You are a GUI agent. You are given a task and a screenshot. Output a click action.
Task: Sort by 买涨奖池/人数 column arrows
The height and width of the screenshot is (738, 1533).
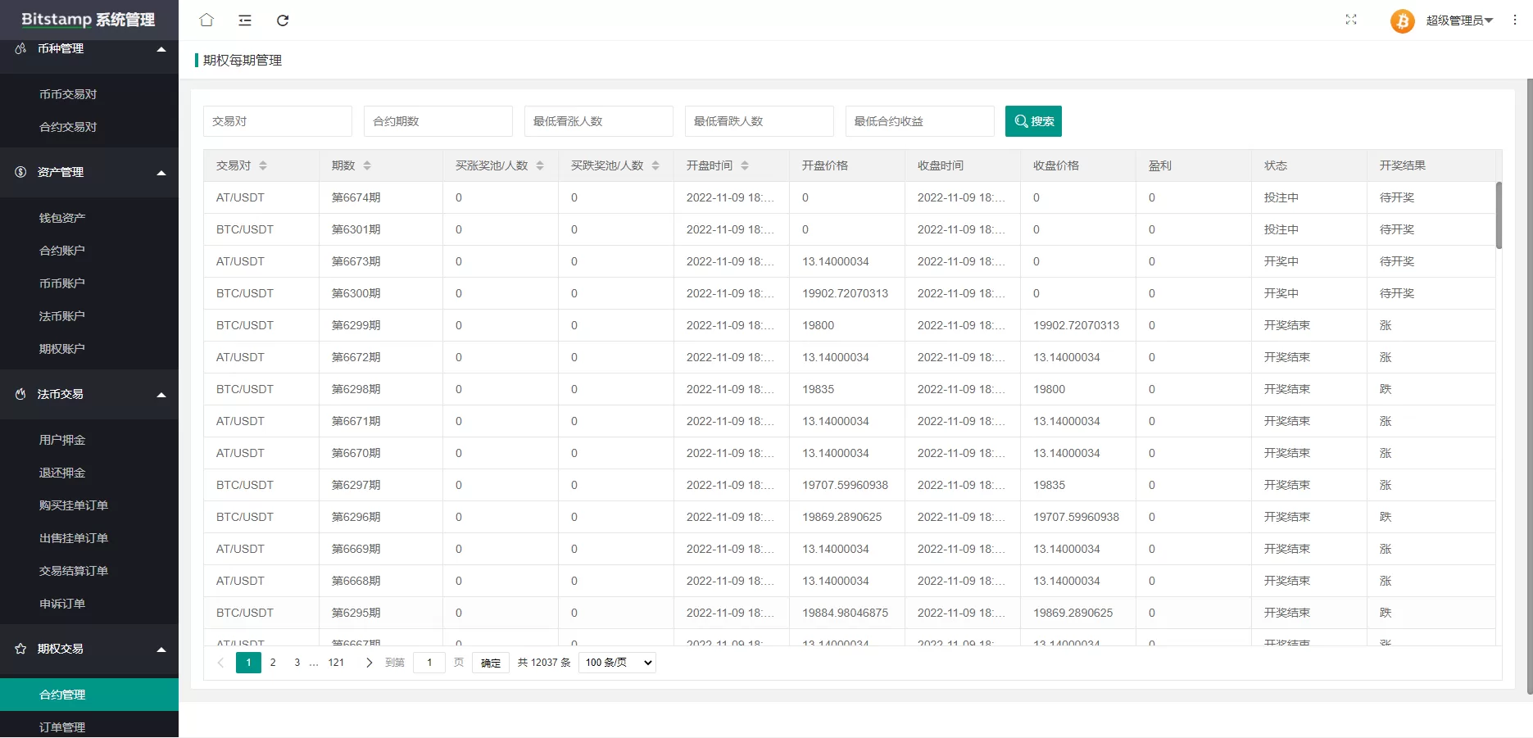540,165
